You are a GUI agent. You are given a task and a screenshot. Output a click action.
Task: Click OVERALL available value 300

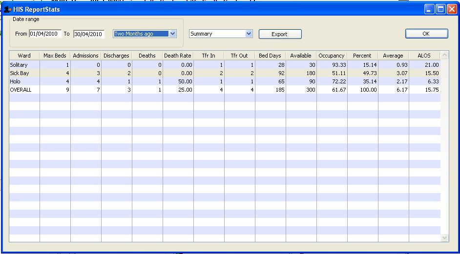[x=311, y=90]
